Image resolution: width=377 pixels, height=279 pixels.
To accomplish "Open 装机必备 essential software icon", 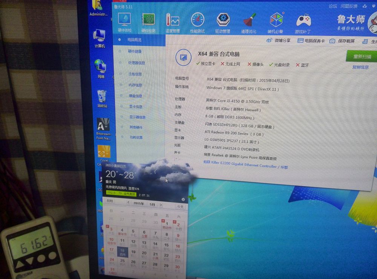I will click(276, 23).
